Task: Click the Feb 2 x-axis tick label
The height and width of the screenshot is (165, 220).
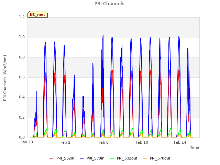Action: pyautogui.click(x=65, y=142)
